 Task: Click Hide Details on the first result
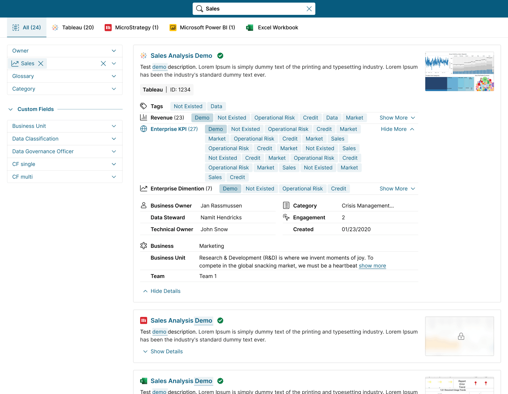(161, 291)
